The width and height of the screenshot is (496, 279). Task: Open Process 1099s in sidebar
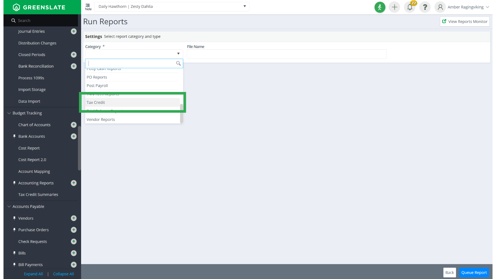(31, 78)
